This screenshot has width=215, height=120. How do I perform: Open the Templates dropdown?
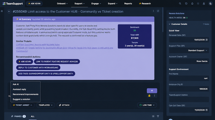(46, 105)
